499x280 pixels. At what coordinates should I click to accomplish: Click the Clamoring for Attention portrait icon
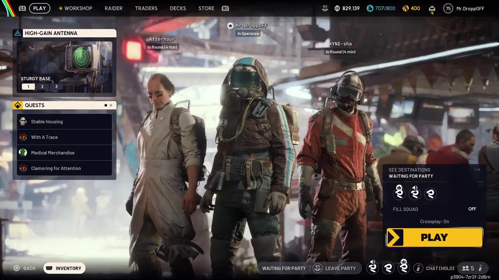(x=23, y=168)
